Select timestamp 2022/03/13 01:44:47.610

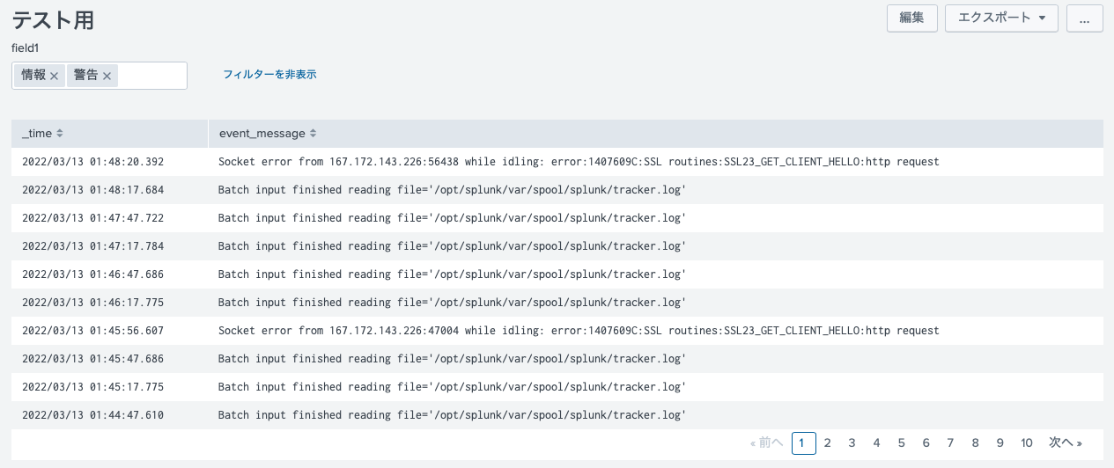92,415
